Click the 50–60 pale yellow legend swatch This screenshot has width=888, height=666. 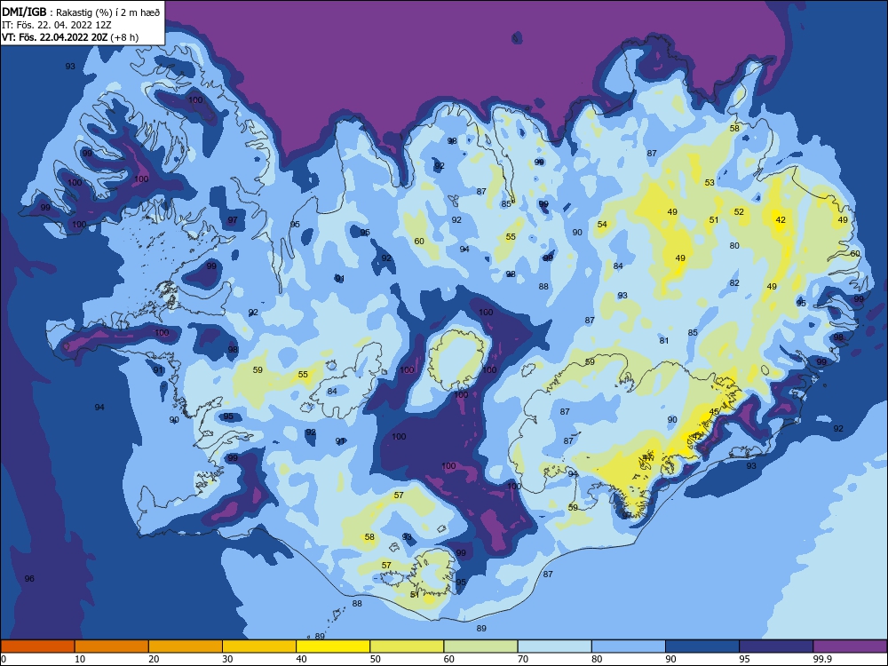click(407, 646)
